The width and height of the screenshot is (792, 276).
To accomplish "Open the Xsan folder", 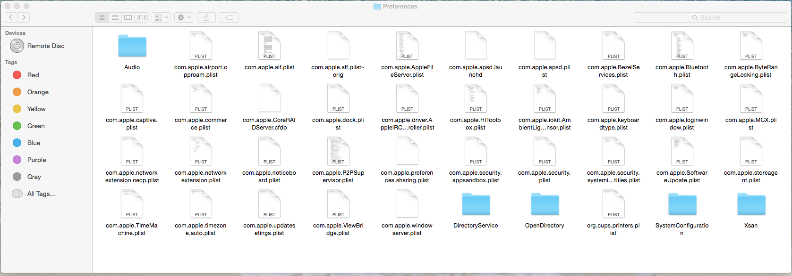I will tap(751, 204).
